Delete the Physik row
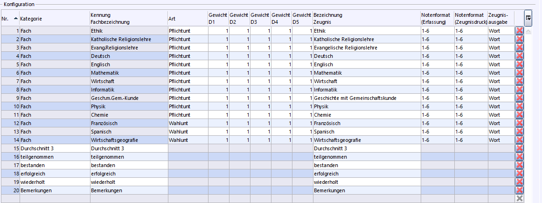The image size is (542, 203). pos(519,106)
